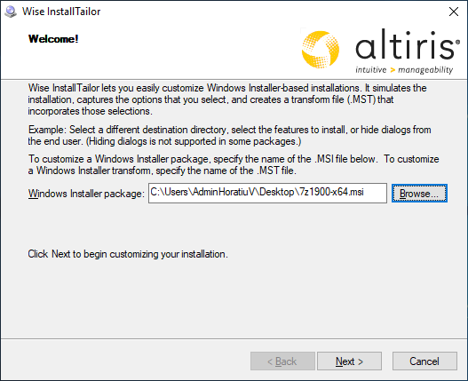This screenshot has width=468, height=381.
Task: Click the Wise InstallTailor title bar icon
Action: 11,12
